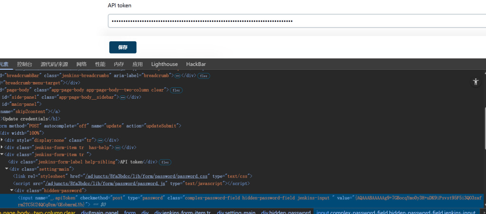Click flex badge next to API token label div

click(x=165, y=162)
